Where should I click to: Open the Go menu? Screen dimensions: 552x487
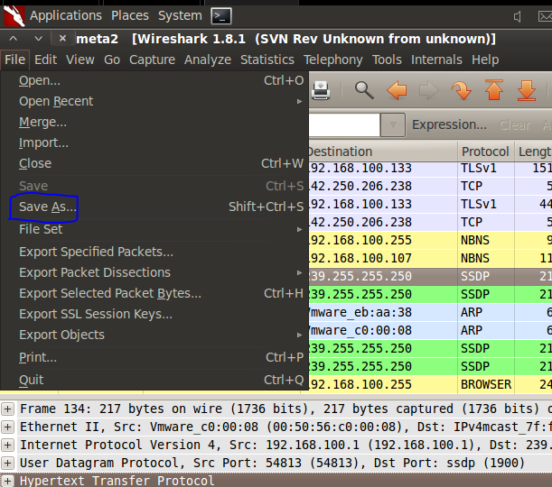point(112,60)
